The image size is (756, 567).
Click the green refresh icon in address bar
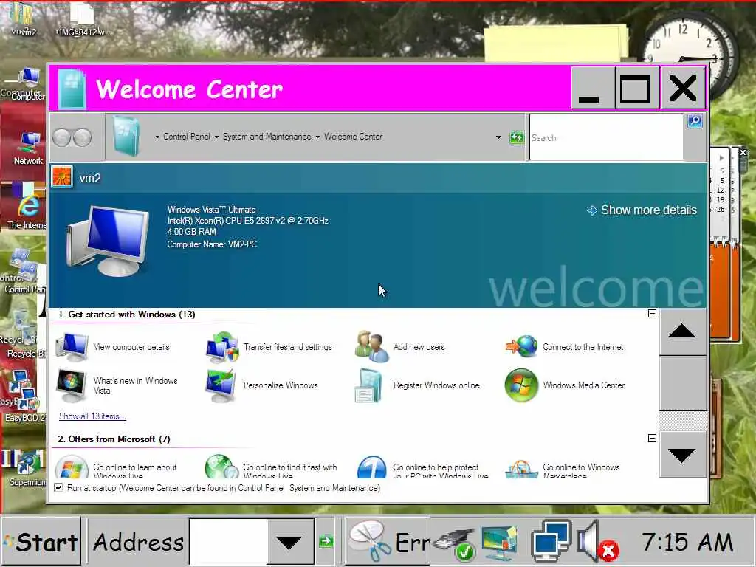(x=516, y=138)
